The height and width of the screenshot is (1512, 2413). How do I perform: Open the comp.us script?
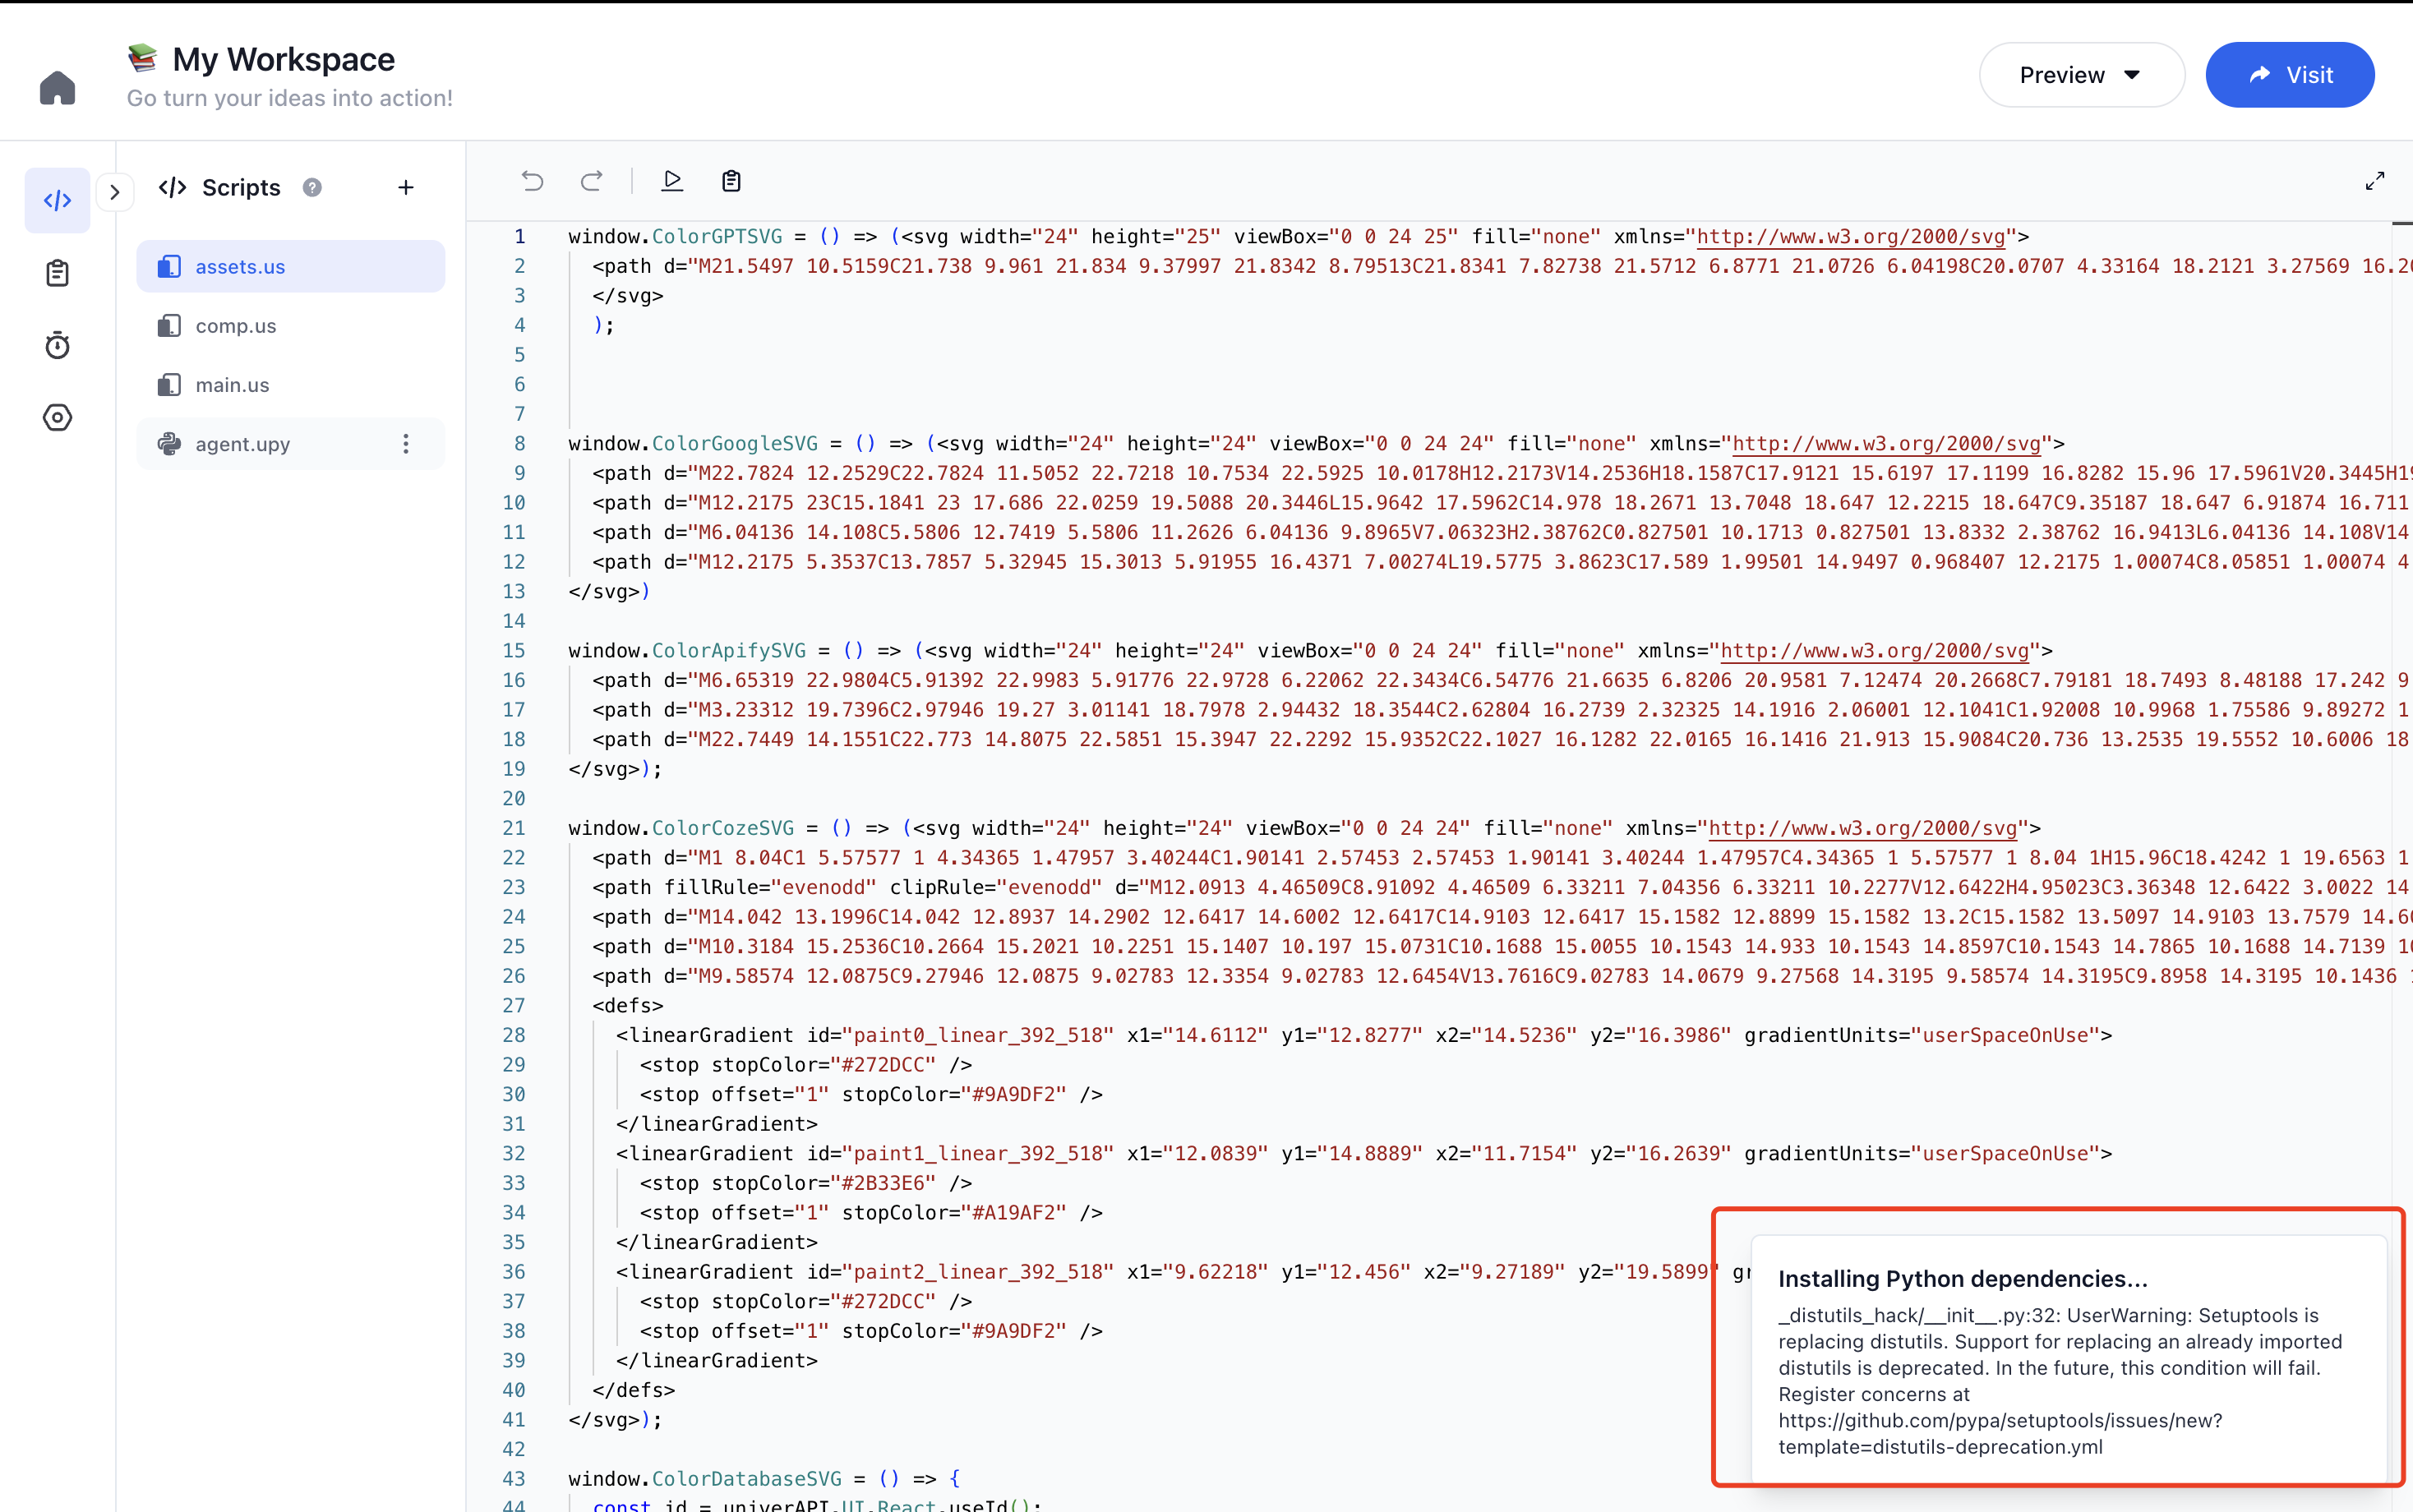coord(291,326)
